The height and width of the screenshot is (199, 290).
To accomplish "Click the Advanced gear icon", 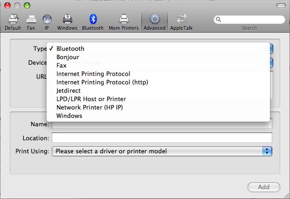I will coord(155,19).
